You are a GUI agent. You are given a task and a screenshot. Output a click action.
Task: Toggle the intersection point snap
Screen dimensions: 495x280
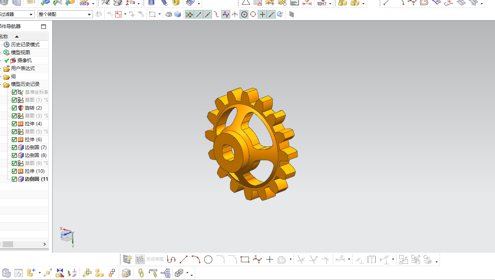[235, 15]
